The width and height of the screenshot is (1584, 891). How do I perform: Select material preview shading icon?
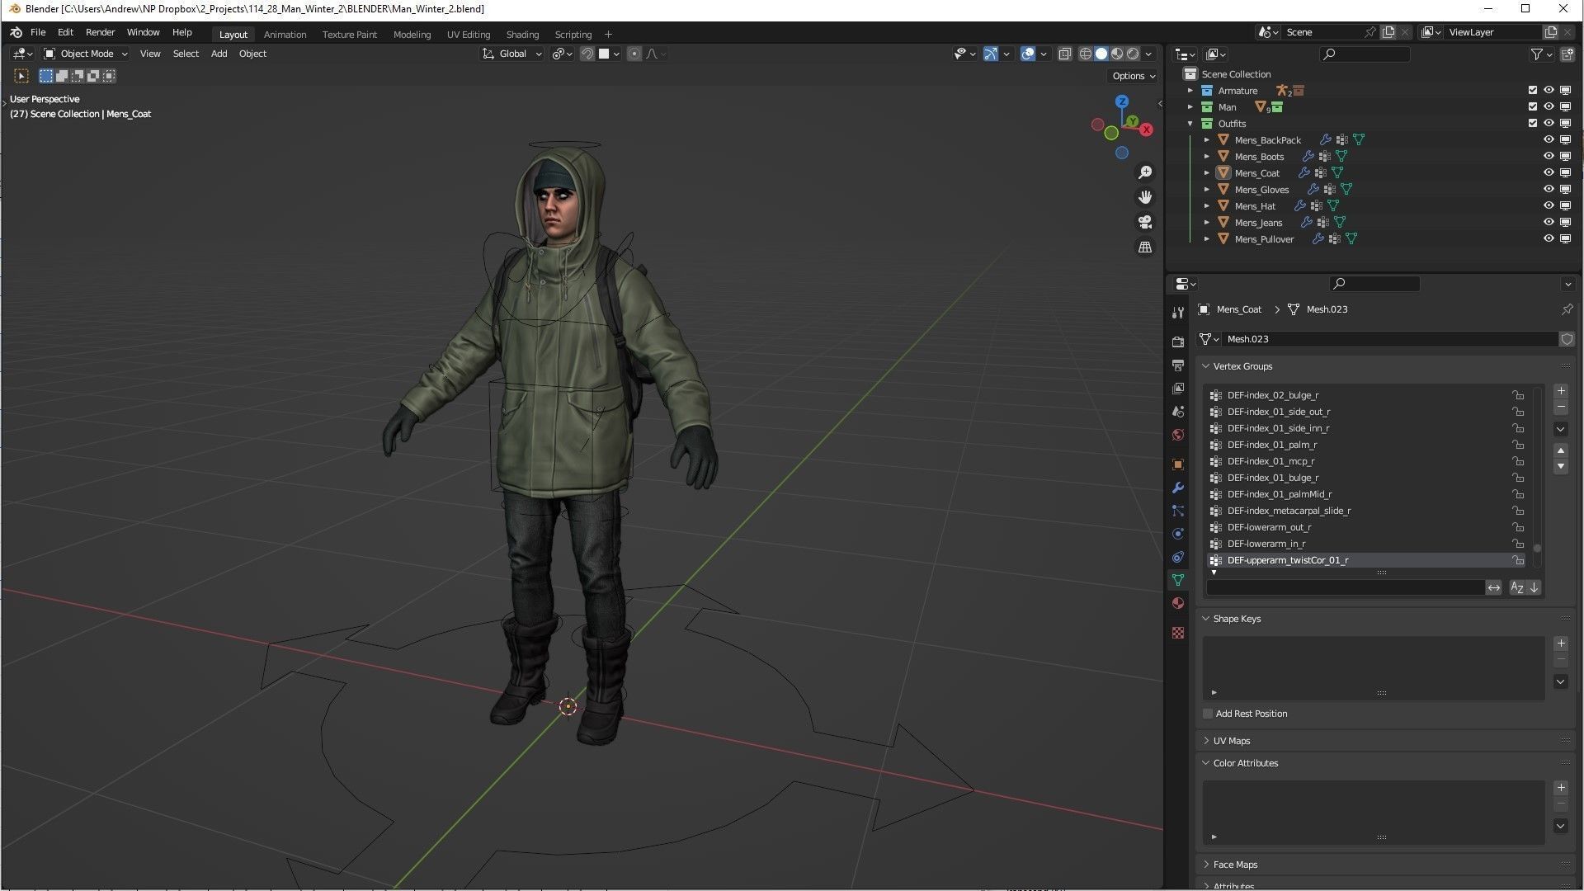click(1117, 54)
